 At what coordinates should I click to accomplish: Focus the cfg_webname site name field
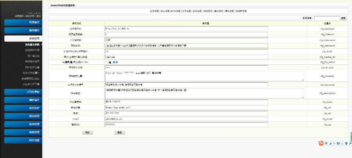tap(186, 46)
